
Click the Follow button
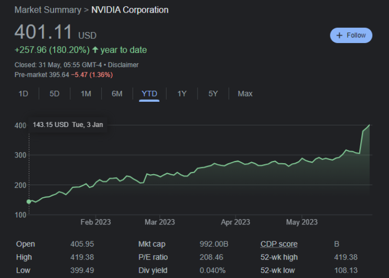tap(351, 35)
